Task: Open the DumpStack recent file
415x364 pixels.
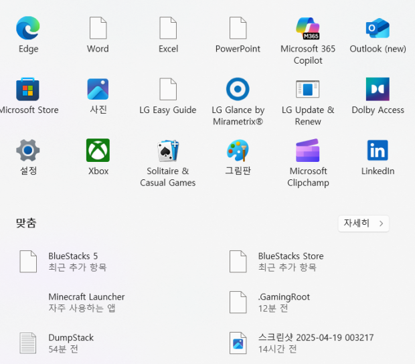Action: [x=70, y=343]
